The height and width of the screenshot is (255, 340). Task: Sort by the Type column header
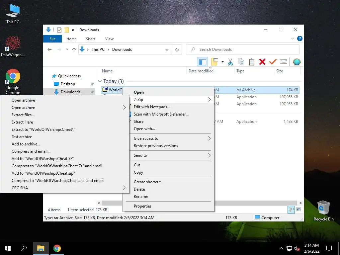point(240,71)
